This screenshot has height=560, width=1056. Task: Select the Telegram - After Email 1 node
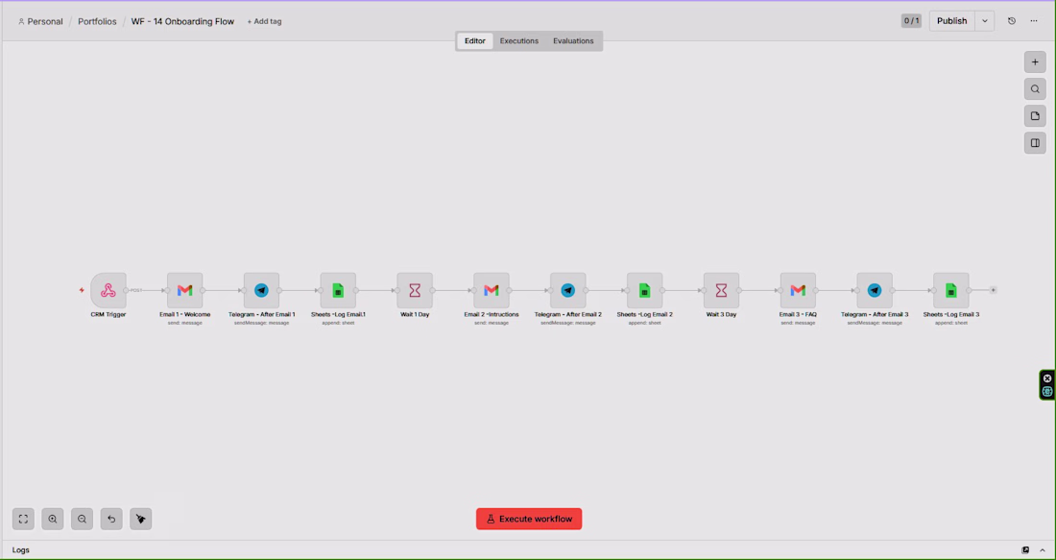261,290
